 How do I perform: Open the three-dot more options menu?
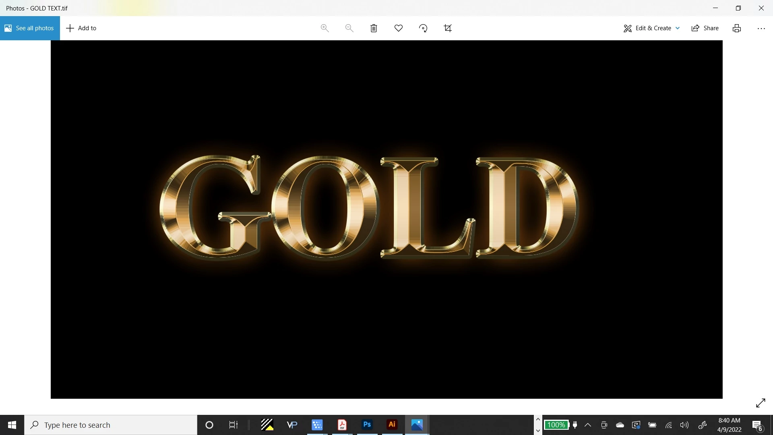[761, 28]
